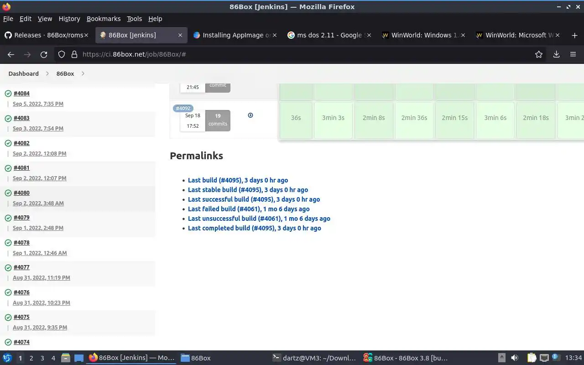The height and width of the screenshot is (365, 584).
Task: Open the File menu
Action: (8, 19)
